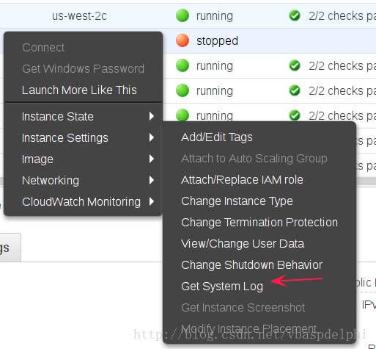
Task: Choose Change Shutdown Behavior
Action: coord(251,265)
